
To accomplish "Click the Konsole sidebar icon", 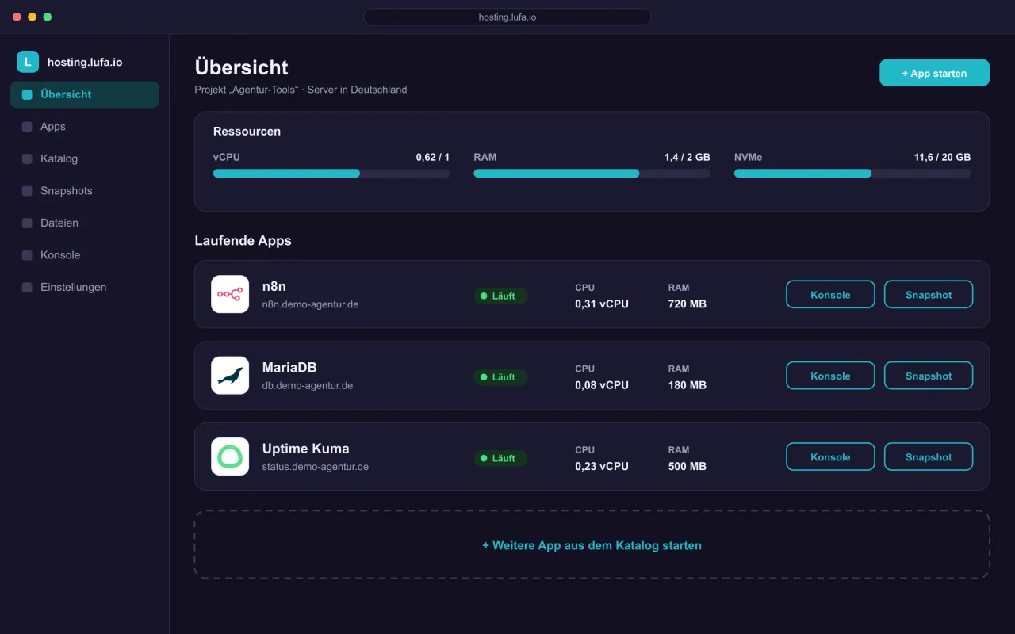I will (27, 255).
